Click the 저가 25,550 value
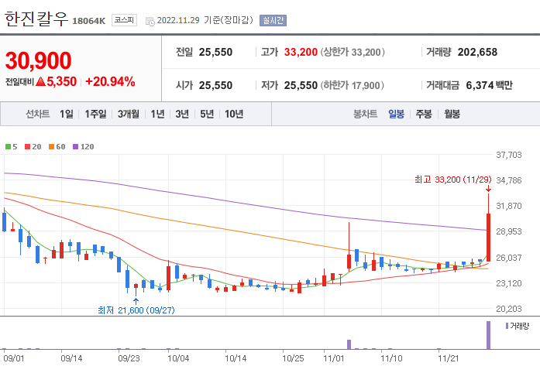 coord(301,85)
